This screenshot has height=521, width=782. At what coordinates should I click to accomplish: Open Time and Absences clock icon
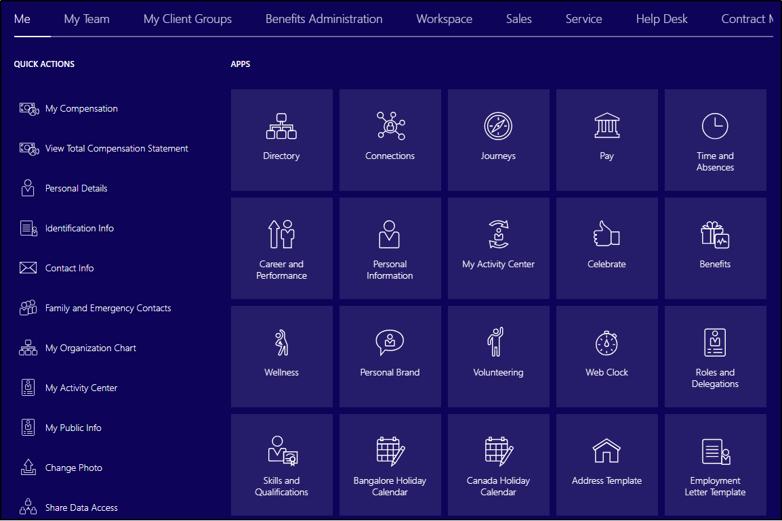coord(715,127)
